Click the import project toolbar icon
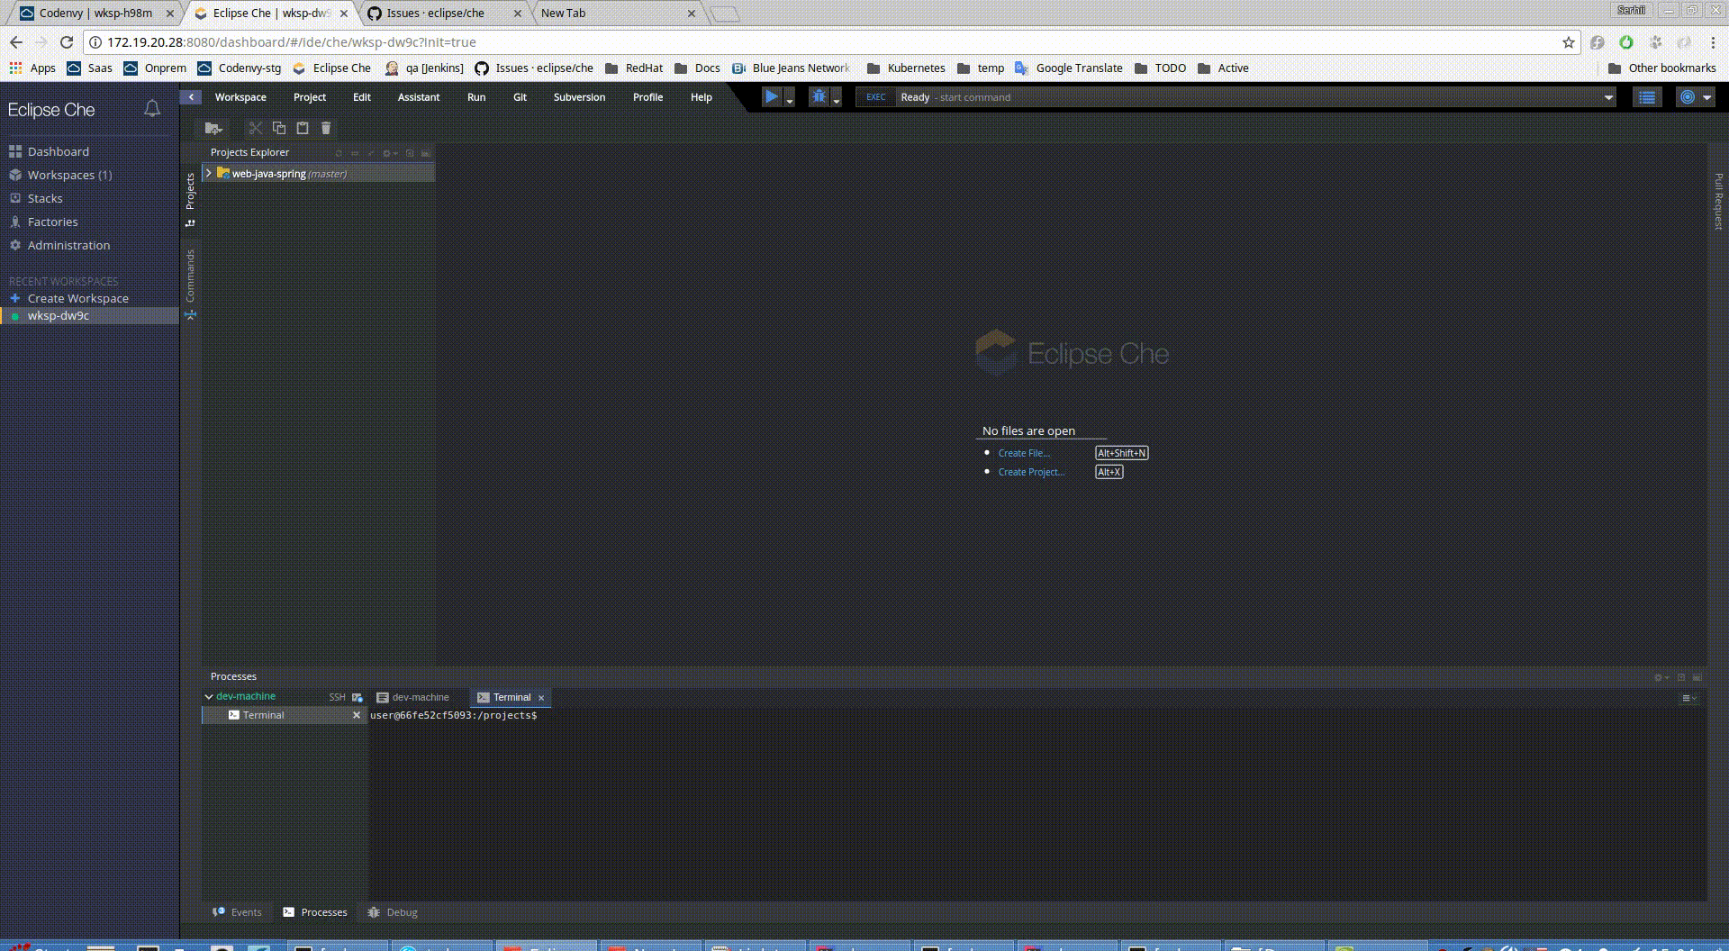 click(213, 128)
